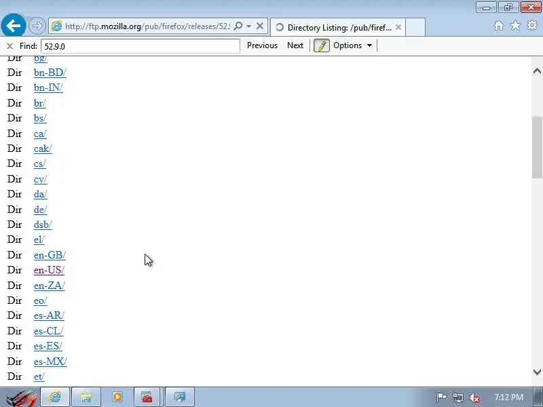Open the monitor app taskbar icon
This screenshot has height=407, width=543.
(x=180, y=397)
